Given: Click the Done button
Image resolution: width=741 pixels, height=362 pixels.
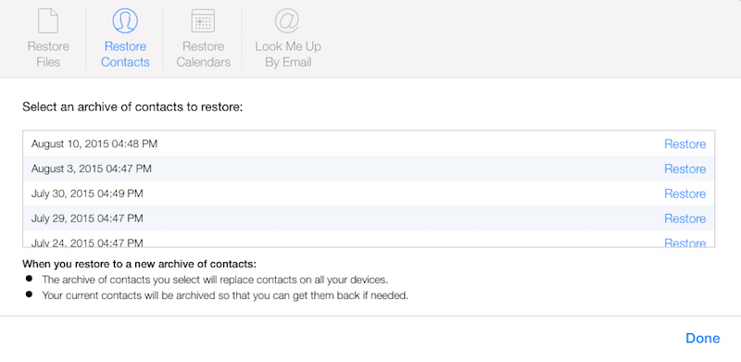Looking at the screenshot, I should (x=703, y=338).
